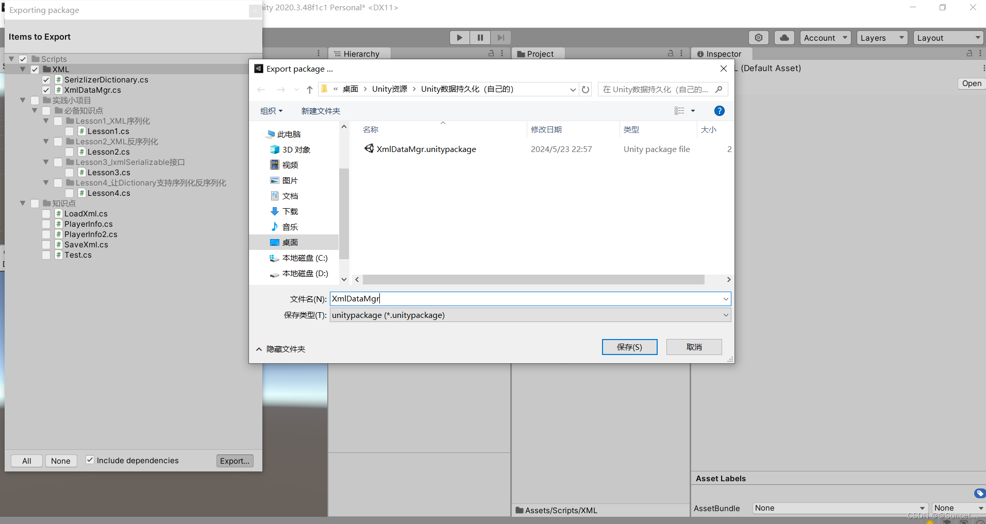
Task: Check the PlayerInfo.cs checkbox
Action: [46, 224]
